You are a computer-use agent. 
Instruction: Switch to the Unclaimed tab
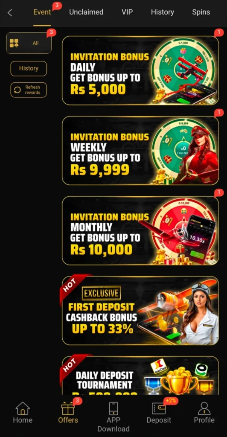coord(86,12)
